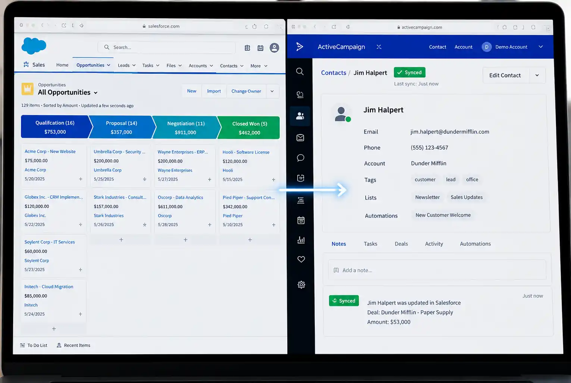The width and height of the screenshot is (571, 383).
Task: Click the Import button
Action: (x=214, y=91)
